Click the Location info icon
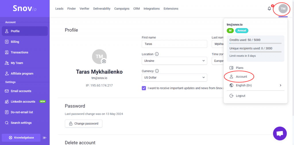294x145 pixels. point(157,54)
